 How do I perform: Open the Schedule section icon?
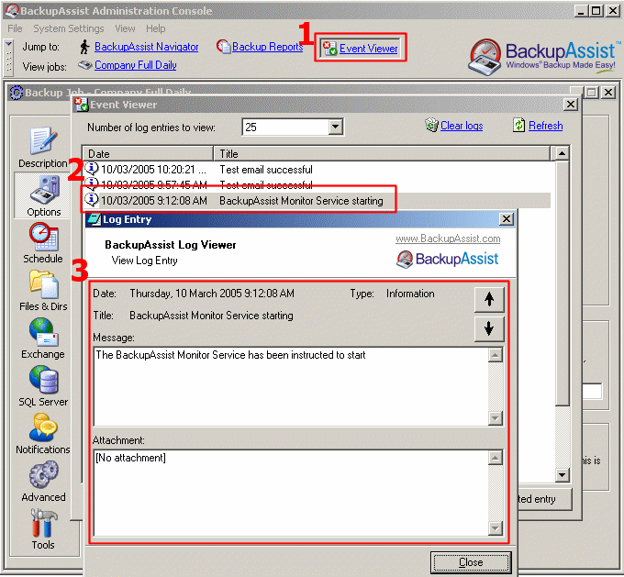(x=43, y=237)
